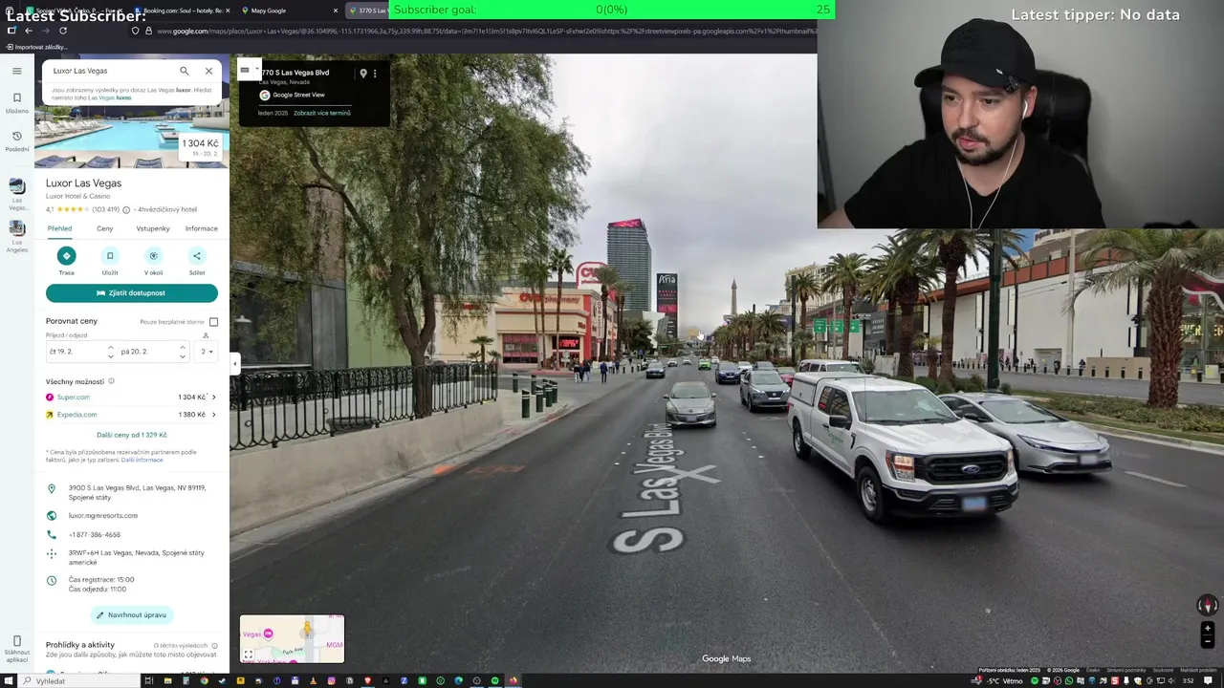The height and width of the screenshot is (688, 1224).
Task: Click the Sdílet share icon
Action: click(x=197, y=256)
